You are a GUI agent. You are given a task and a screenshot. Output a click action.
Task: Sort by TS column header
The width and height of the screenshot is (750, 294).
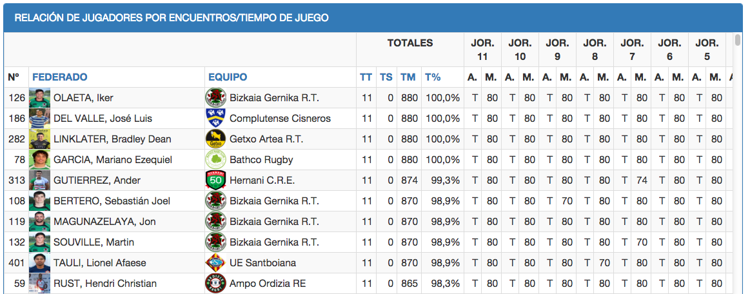click(x=386, y=77)
